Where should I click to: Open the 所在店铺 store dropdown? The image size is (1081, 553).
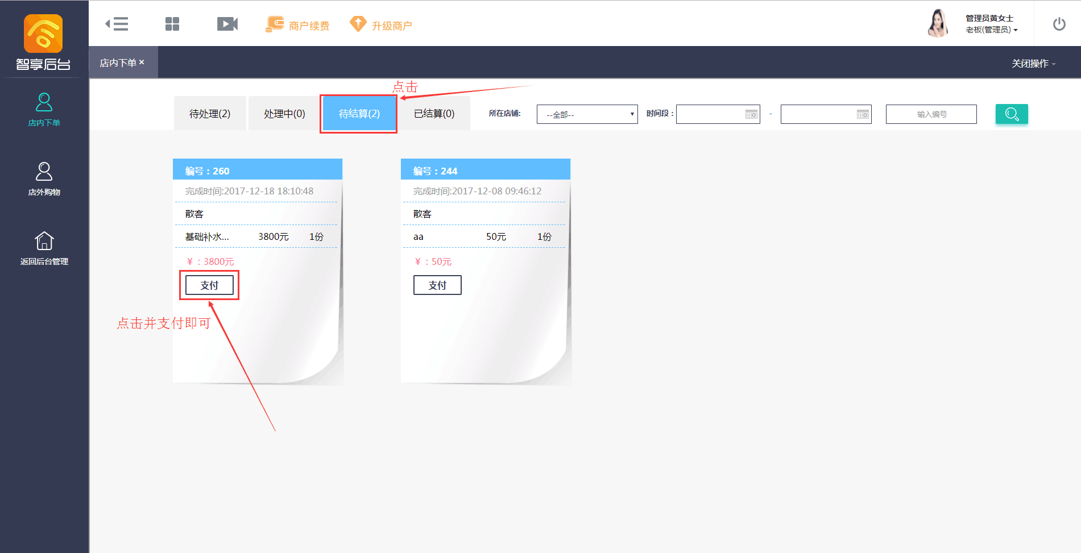(587, 114)
